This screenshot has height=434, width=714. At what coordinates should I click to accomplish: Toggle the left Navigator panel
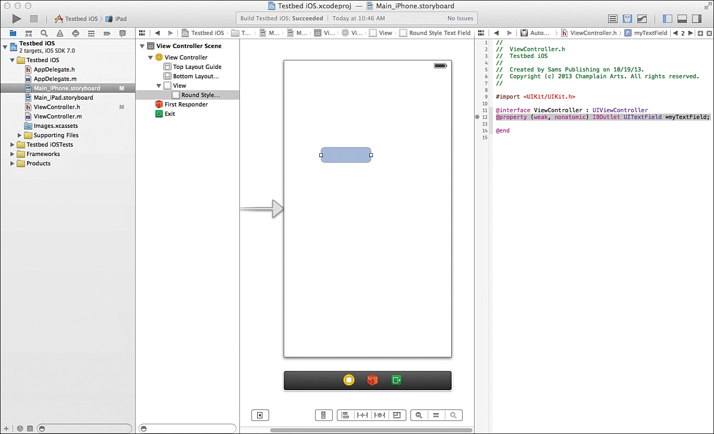pyautogui.click(x=668, y=19)
